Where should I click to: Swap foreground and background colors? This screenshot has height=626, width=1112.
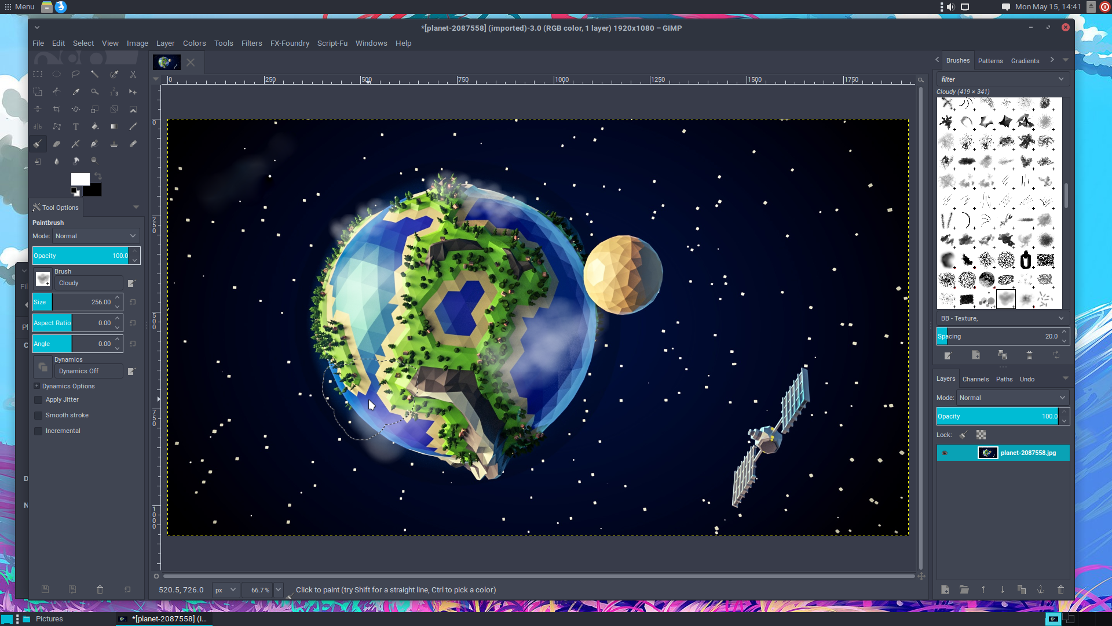(x=98, y=176)
